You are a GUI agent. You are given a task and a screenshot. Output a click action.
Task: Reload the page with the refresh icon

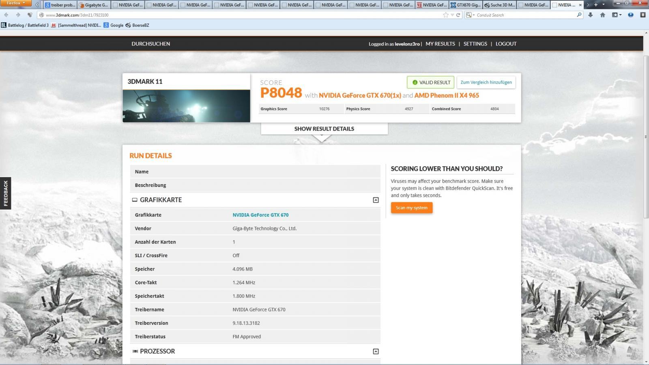[x=458, y=15]
